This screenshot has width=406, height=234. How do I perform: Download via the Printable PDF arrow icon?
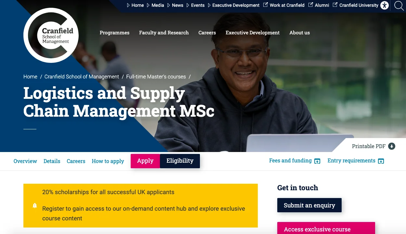[x=392, y=146]
